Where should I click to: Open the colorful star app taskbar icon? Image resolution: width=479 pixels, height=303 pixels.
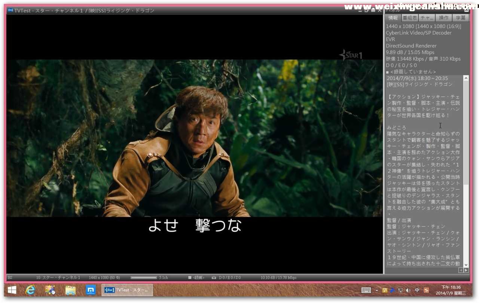[50, 290]
